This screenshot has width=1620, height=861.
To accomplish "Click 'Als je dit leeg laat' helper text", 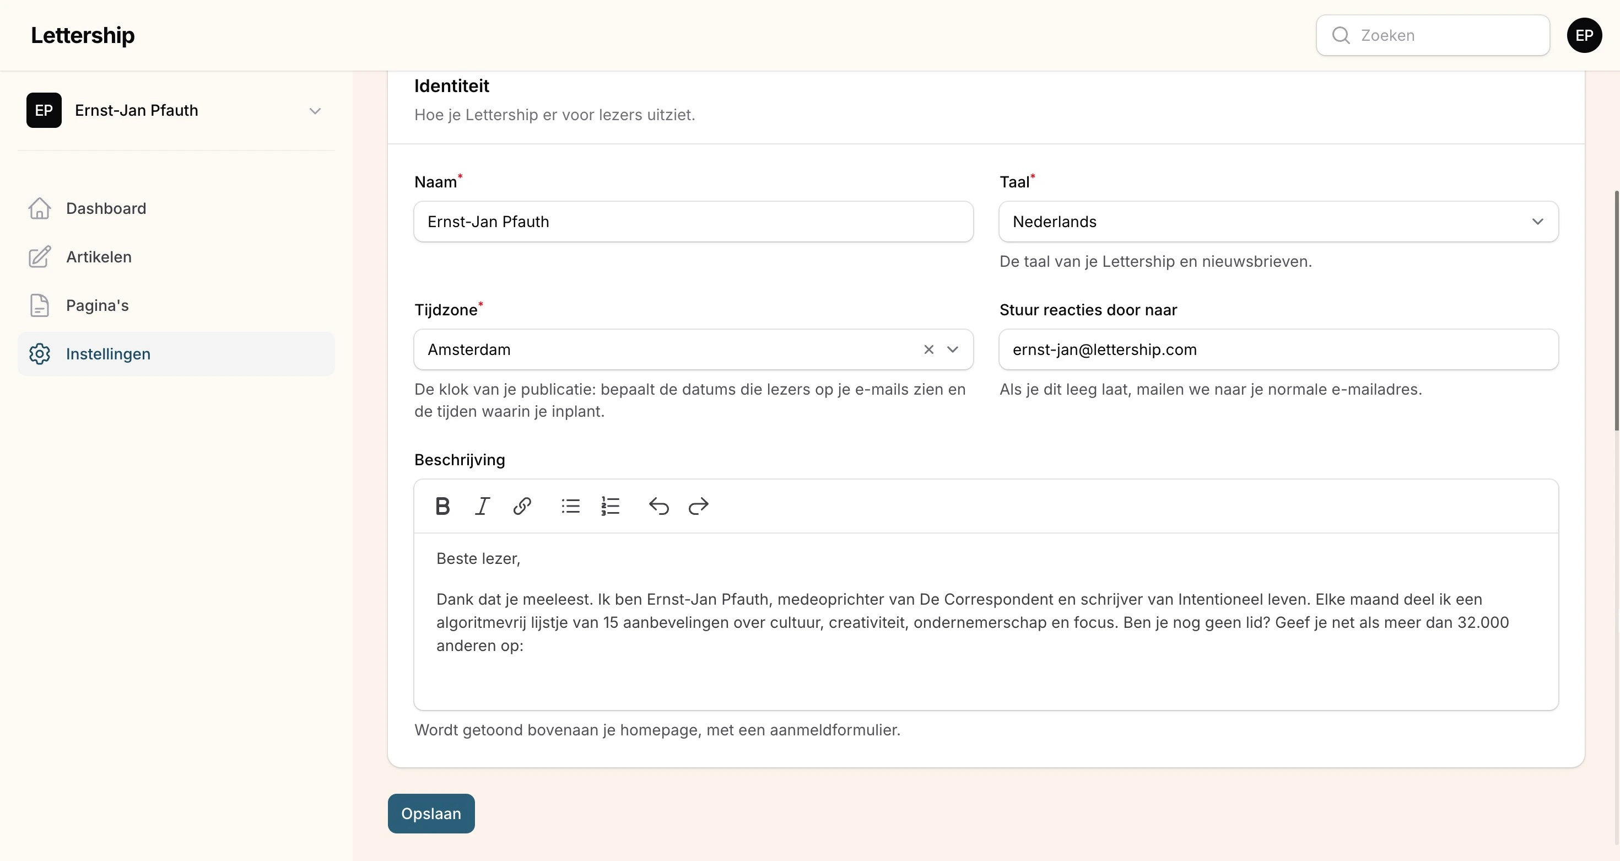I will point(1211,389).
